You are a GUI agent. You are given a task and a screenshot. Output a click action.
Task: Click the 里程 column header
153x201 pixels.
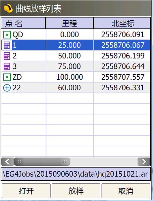point(70,23)
